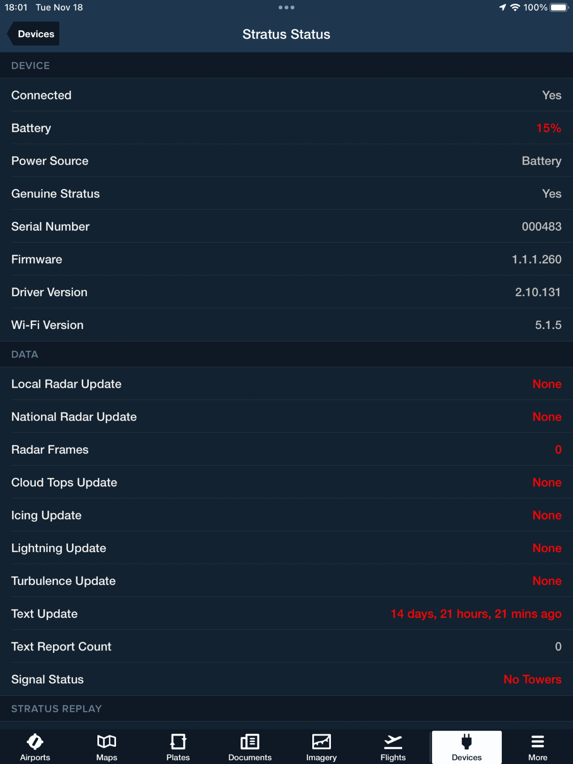573x764 pixels.
Task: Tap the Battery 15% row
Action: [x=286, y=128]
